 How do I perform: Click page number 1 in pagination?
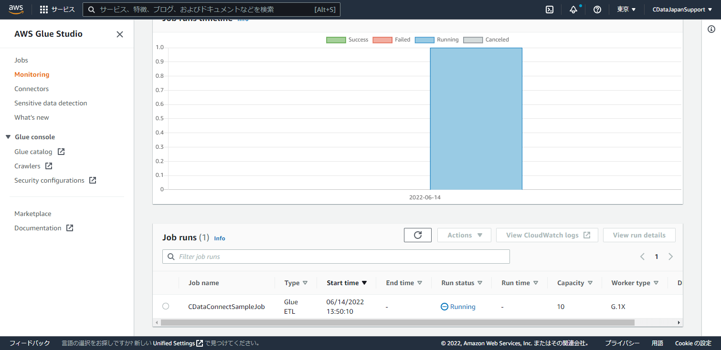click(657, 257)
